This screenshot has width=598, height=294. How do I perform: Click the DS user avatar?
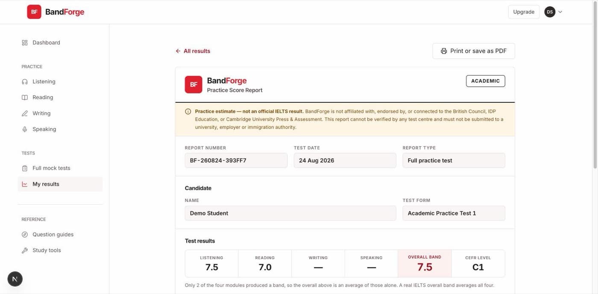(550, 12)
